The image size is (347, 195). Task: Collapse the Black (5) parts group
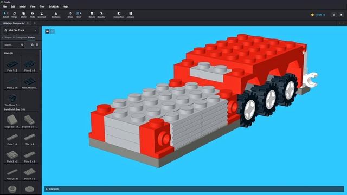coord(9,53)
